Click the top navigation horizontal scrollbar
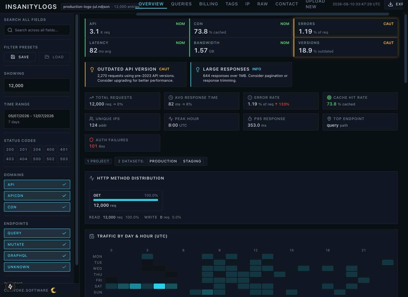Screen dimensions: 408x297 tap(263, 14)
